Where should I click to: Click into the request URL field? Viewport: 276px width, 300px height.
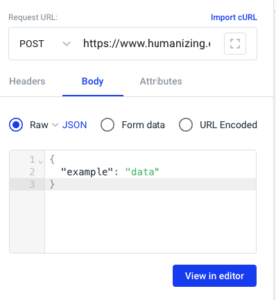(147, 44)
